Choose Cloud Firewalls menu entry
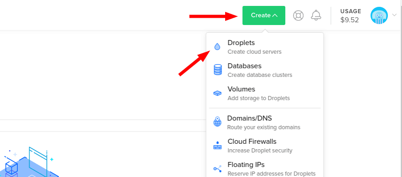This screenshot has height=177, width=402. click(264, 146)
